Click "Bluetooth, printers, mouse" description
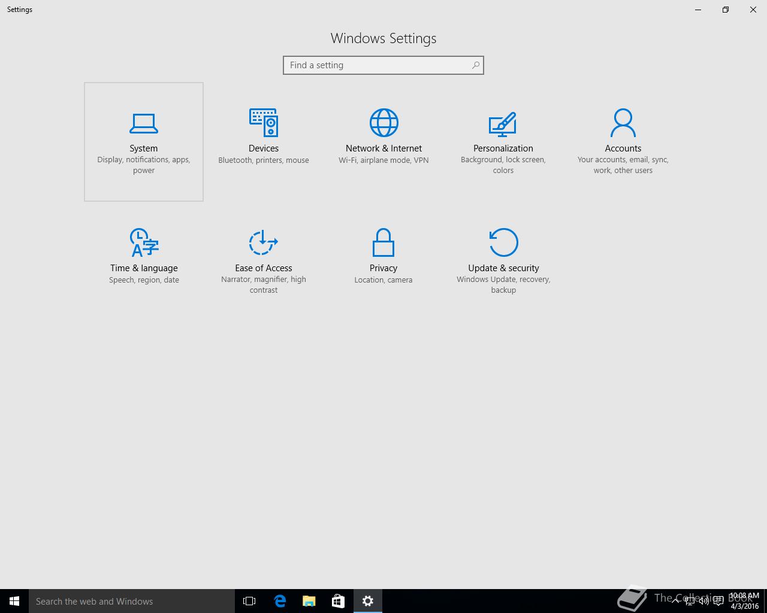Viewport: 767px width, 613px height. [264, 160]
